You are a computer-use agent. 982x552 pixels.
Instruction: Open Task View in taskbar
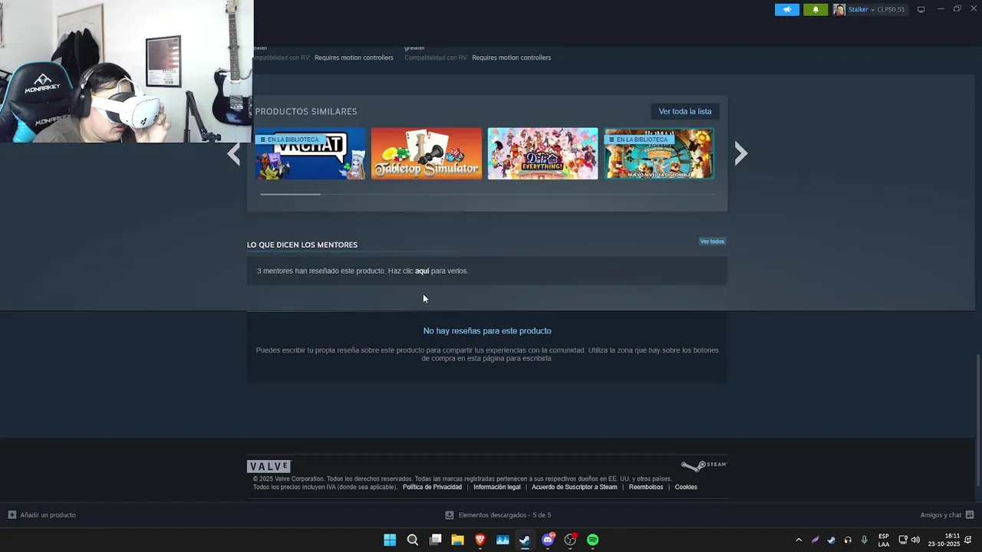coord(435,540)
